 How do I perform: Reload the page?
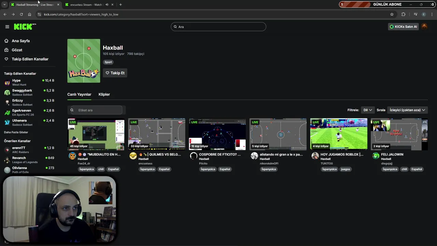(x=21, y=14)
